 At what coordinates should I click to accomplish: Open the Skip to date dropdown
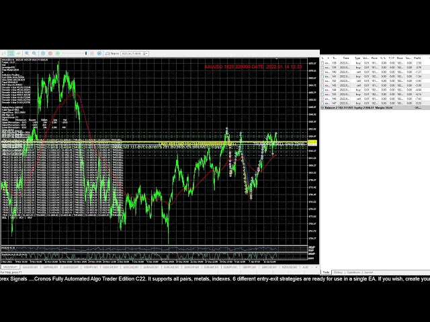point(145,53)
